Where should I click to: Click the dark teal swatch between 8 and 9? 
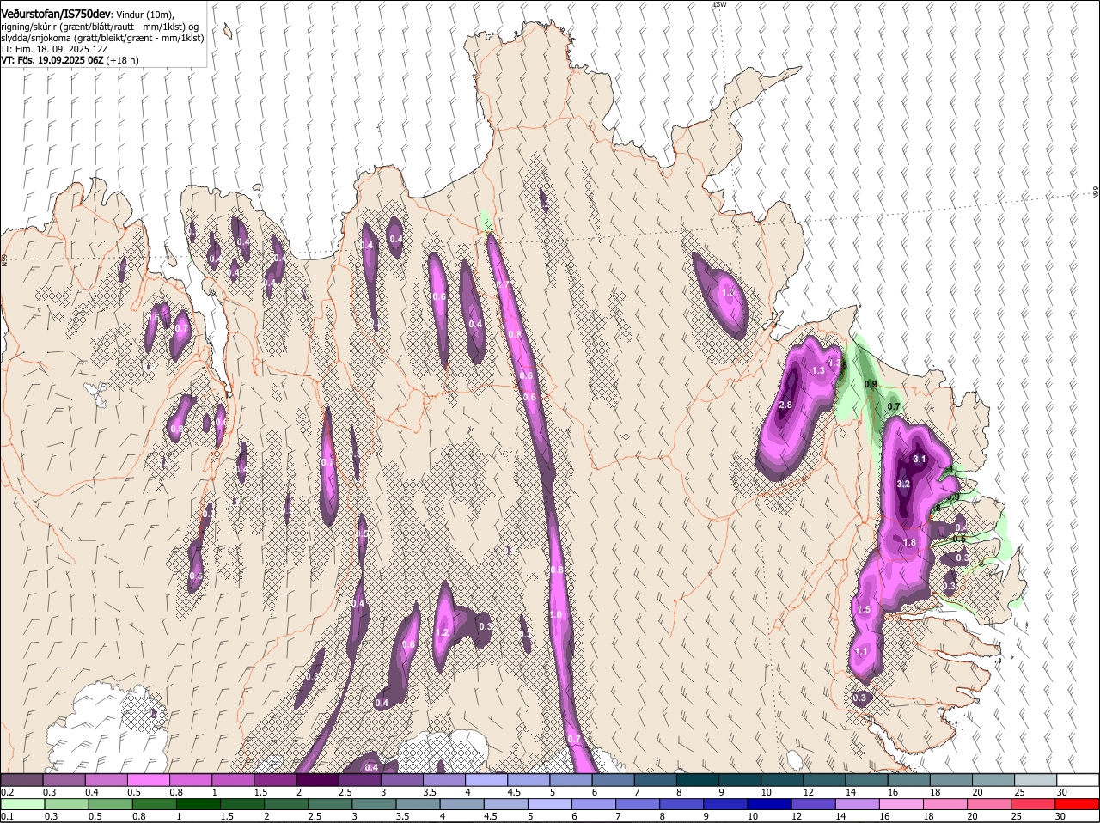click(x=698, y=780)
